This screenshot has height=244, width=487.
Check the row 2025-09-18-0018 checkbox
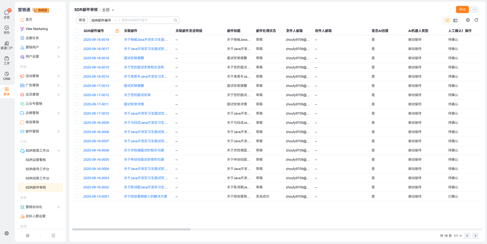[77, 40]
